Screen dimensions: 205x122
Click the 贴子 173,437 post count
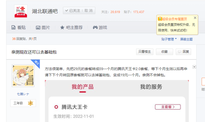134,12
